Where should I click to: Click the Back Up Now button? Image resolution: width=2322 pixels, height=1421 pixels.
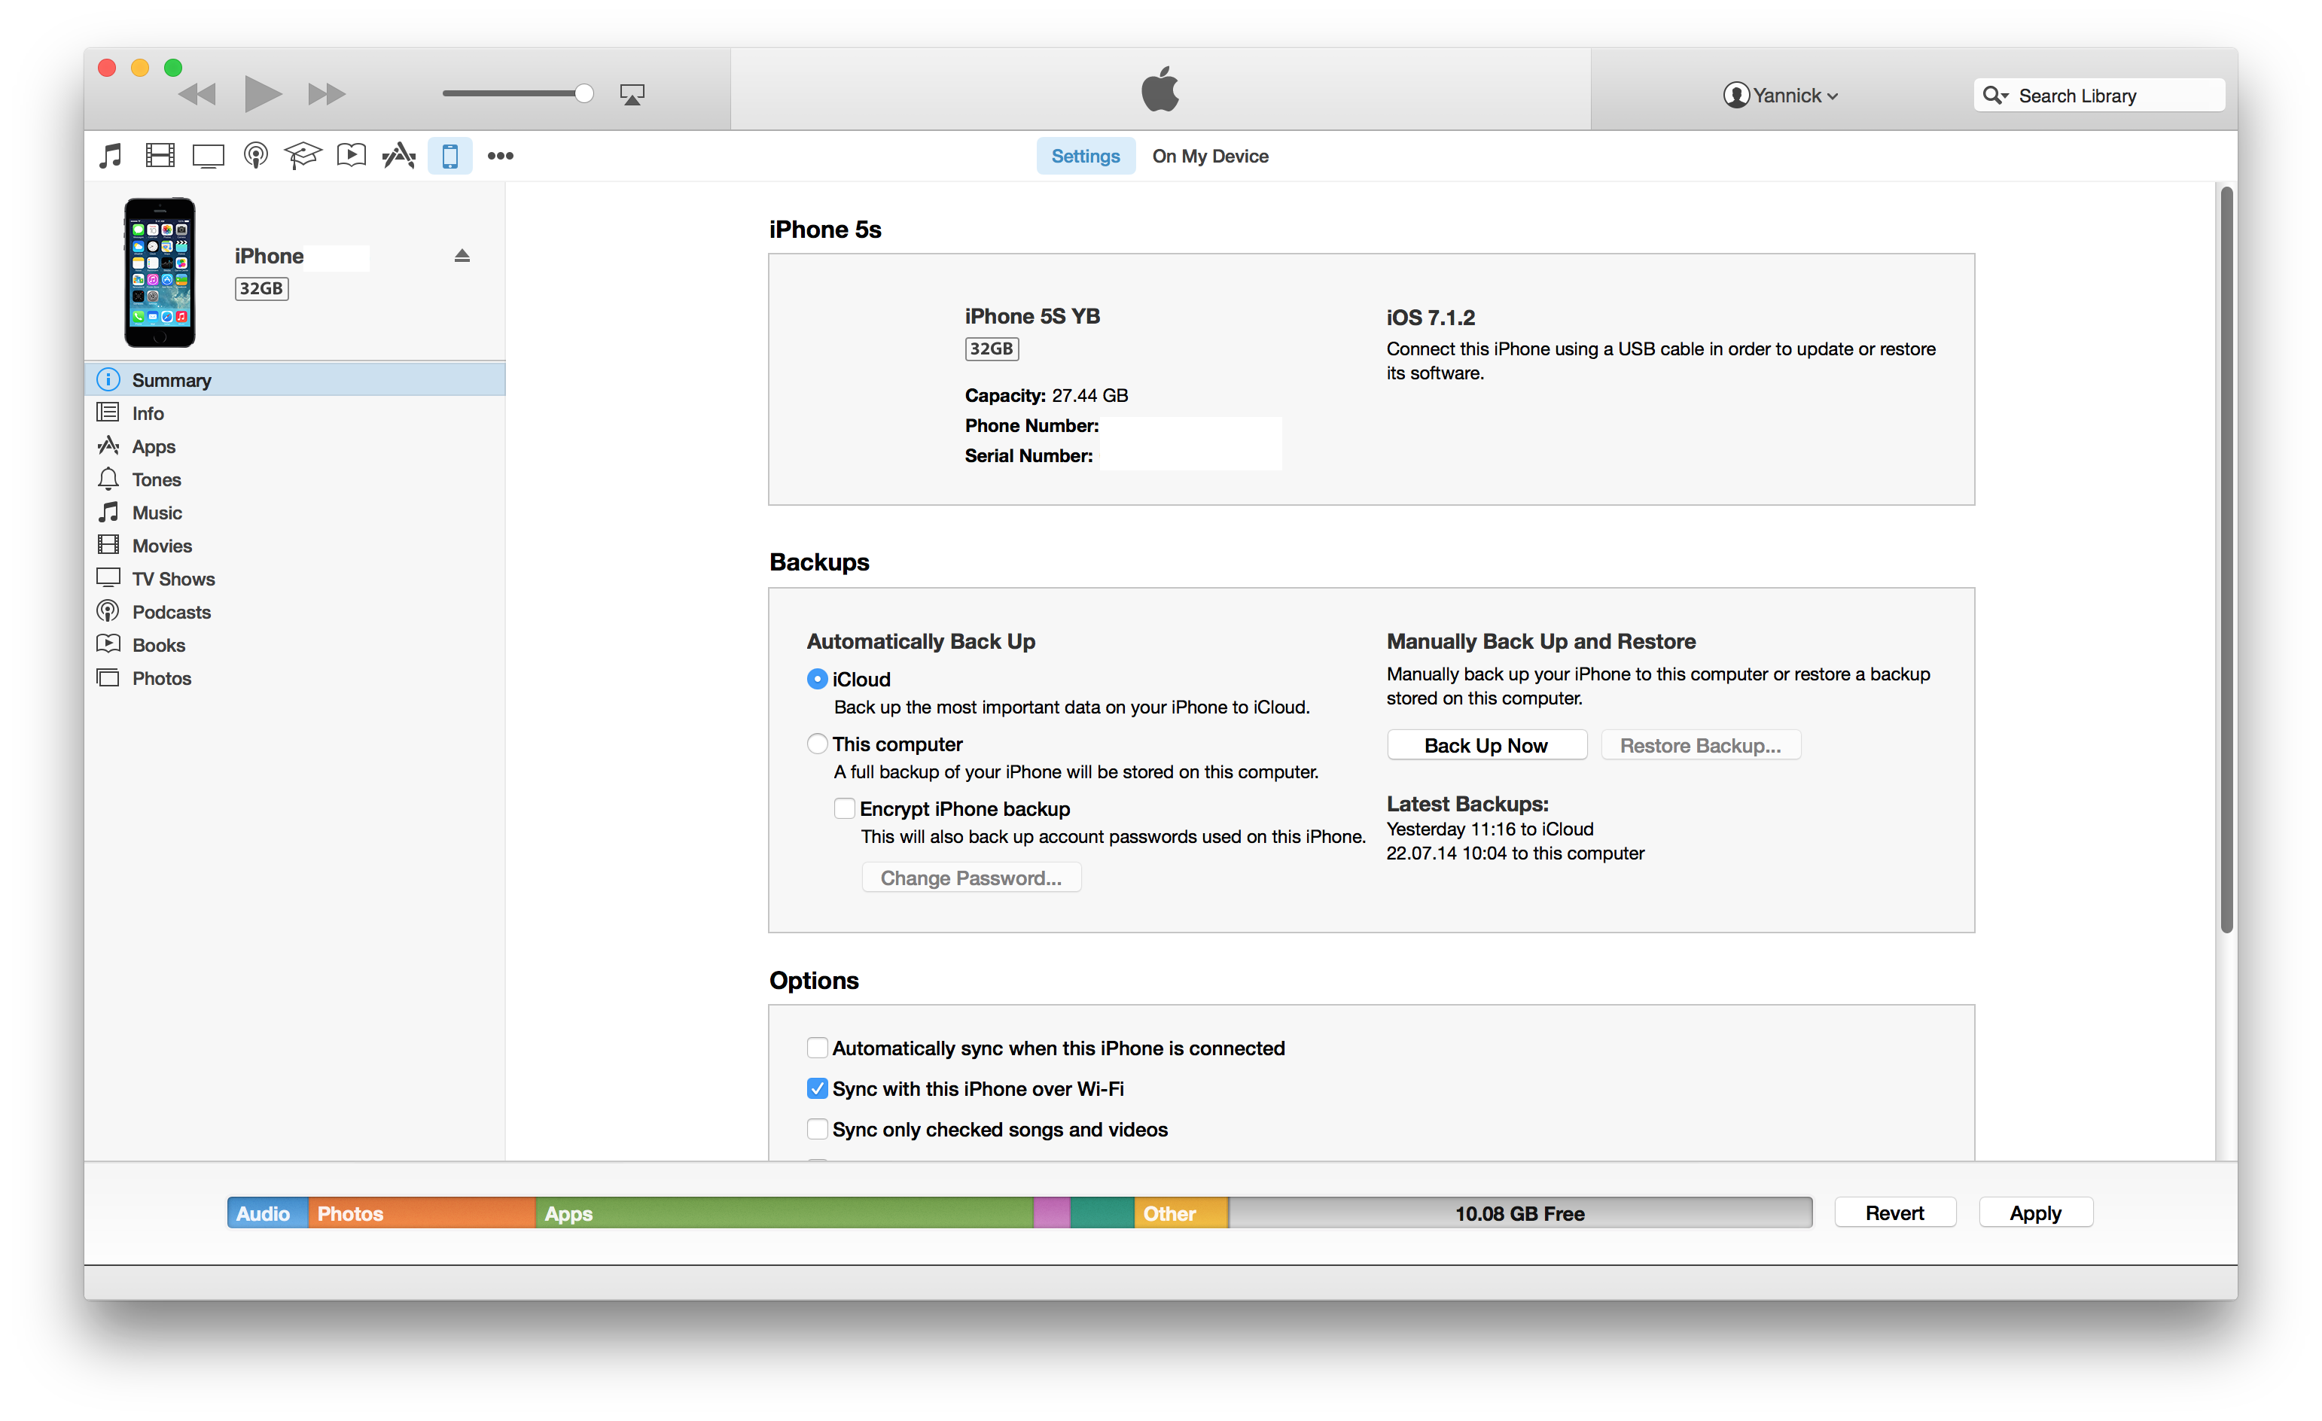(1486, 744)
